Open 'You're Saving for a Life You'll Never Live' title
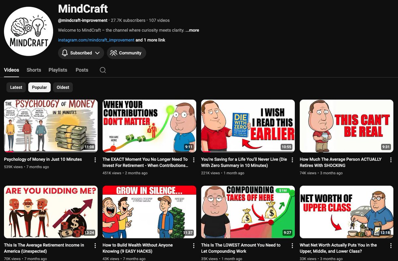Screen dimensions: 398x261 tap(244, 162)
